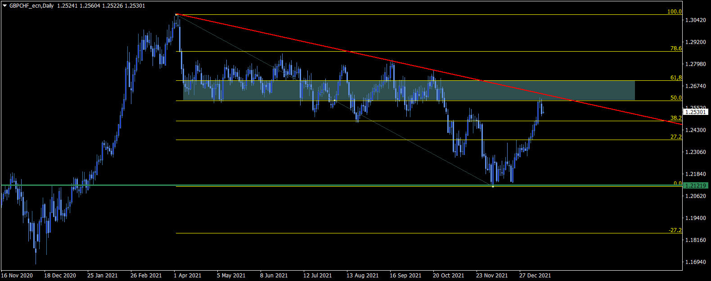Select the Fibonacci 38.2 level label
The height and width of the screenshot is (281, 711).
676,118
